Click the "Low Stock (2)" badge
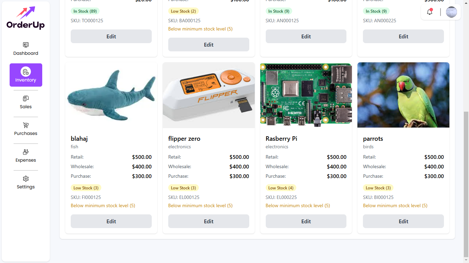 tap(183, 11)
